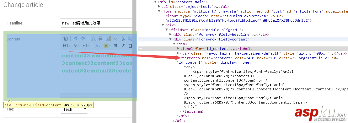Collapse the div id="content-main" node
Screen dimensions: 348x123
[x=155, y=2]
